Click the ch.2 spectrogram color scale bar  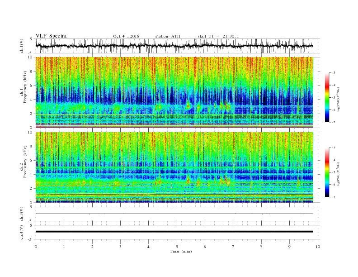tap(327, 172)
